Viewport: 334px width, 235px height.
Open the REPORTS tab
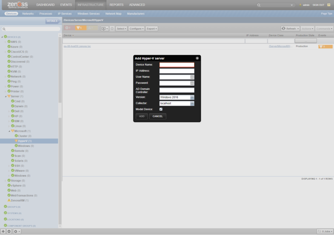tap(116, 5)
